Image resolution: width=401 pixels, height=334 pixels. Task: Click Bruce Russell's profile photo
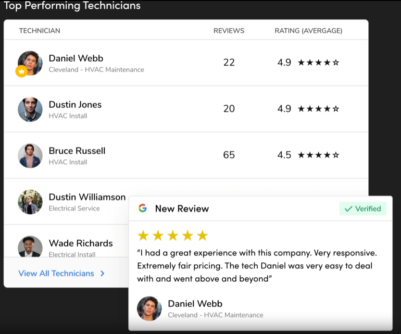(x=30, y=156)
